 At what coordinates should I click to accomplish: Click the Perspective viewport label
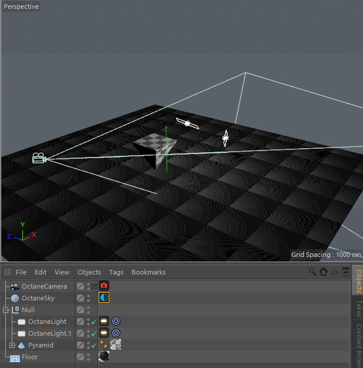21,6
